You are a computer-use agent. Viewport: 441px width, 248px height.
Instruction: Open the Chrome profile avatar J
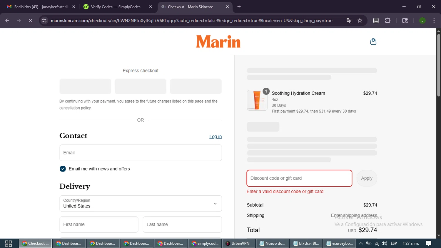(422, 21)
